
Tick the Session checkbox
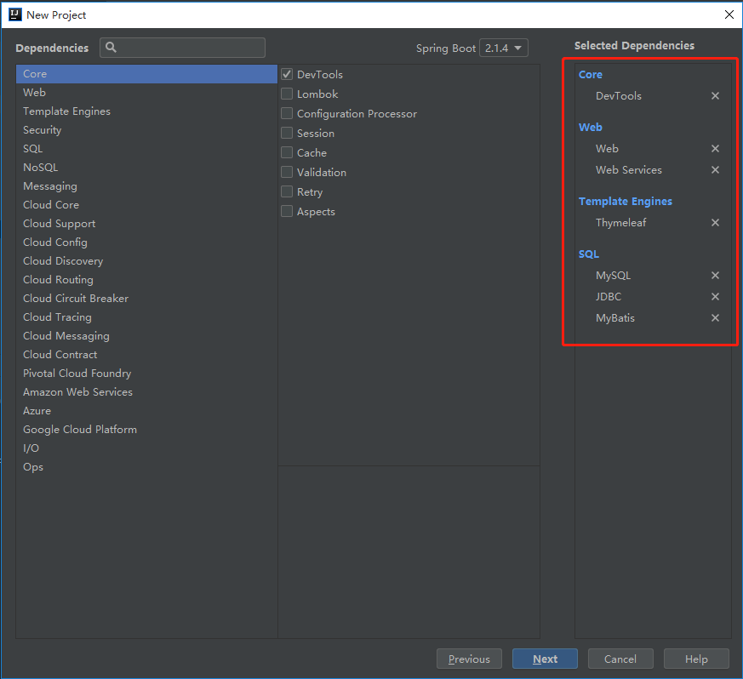click(287, 133)
